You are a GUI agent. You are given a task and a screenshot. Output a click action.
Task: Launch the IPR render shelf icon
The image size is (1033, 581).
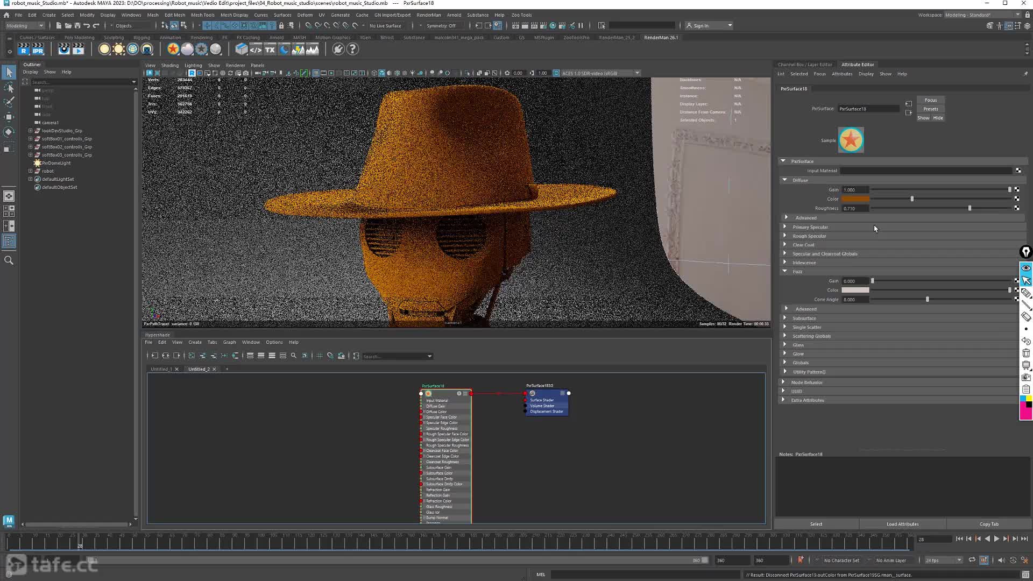click(38, 49)
